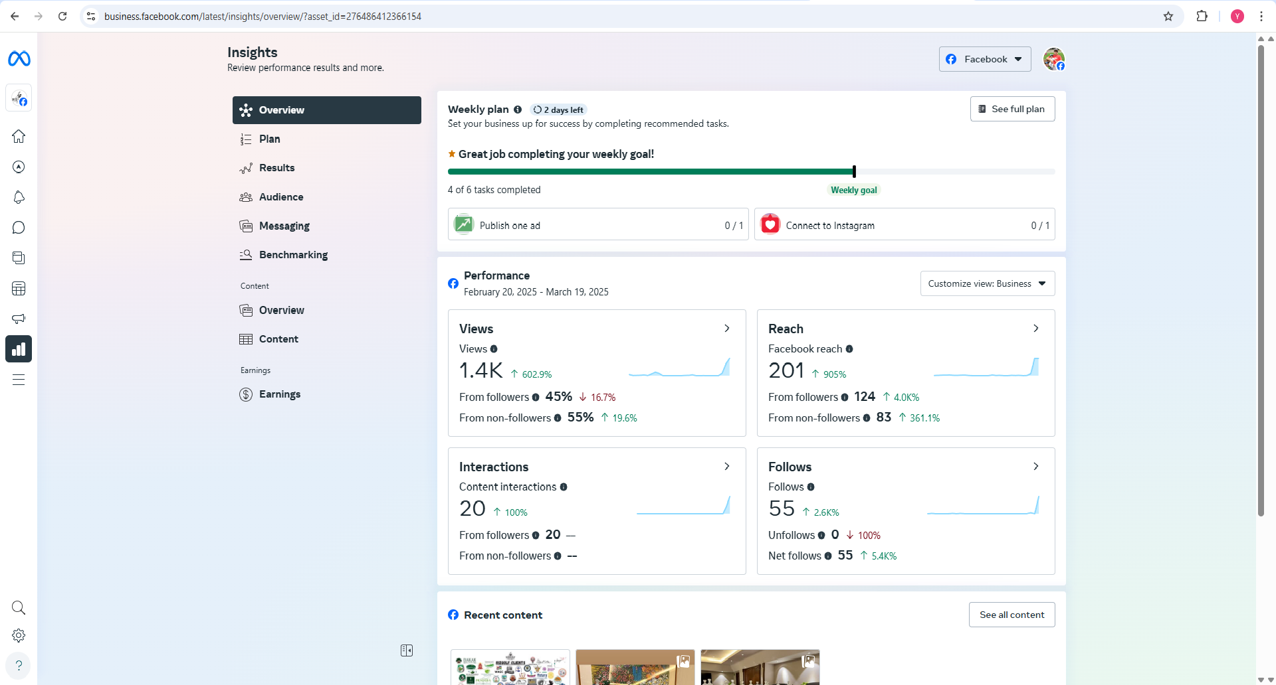This screenshot has width=1276, height=685.
Task: Click the Weekly plan info icon
Action: click(518, 110)
